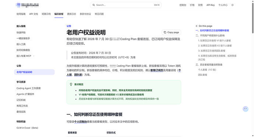Image resolution: width=254 pixels, height=137 pixels.
Task: Expand the 接入专属 MCP sidebar chevron
Action: point(34,56)
